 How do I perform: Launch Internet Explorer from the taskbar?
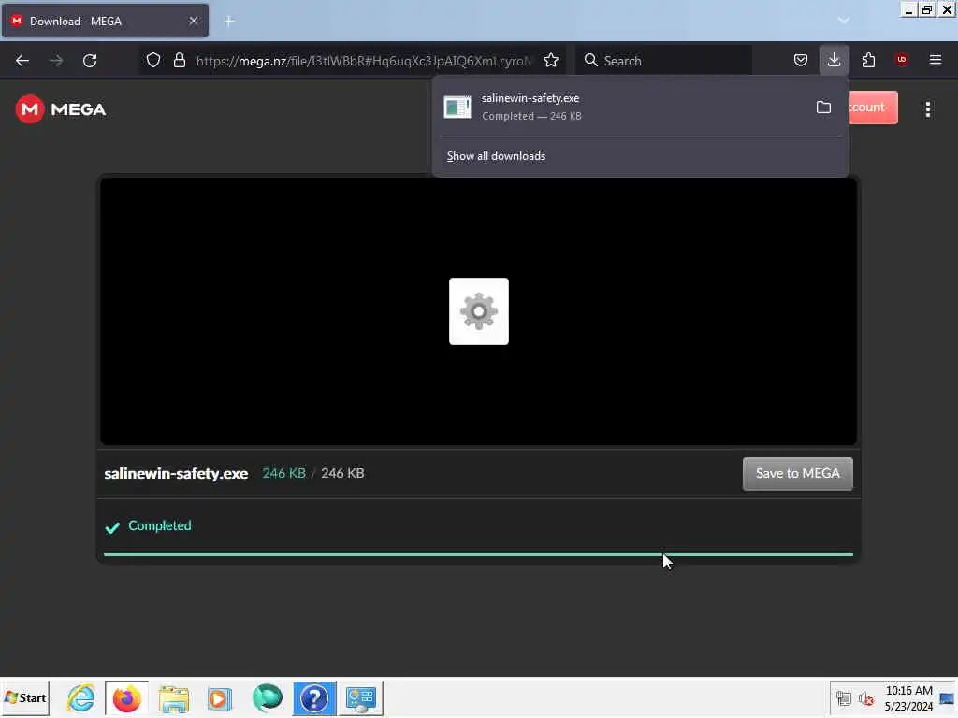(x=80, y=697)
